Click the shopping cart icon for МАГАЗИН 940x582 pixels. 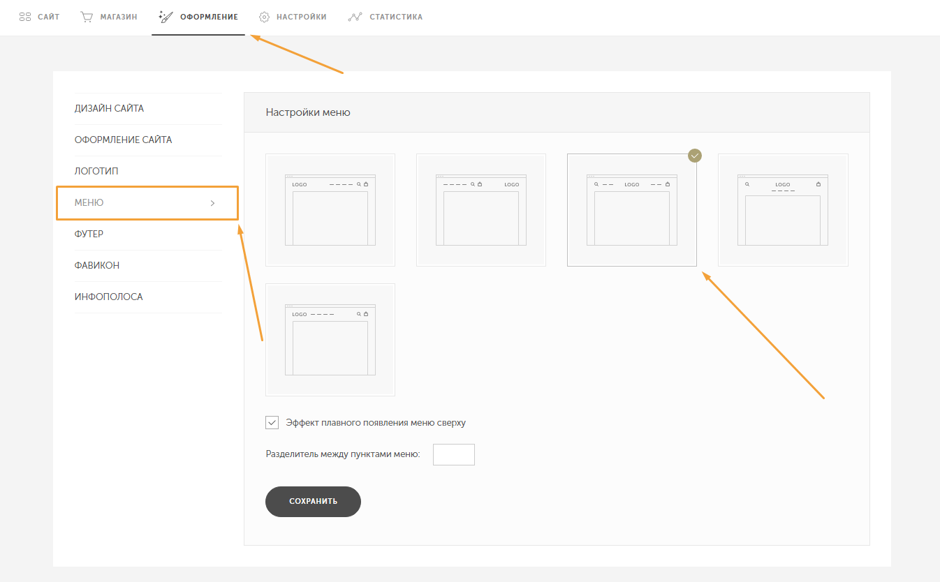pyautogui.click(x=87, y=17)
